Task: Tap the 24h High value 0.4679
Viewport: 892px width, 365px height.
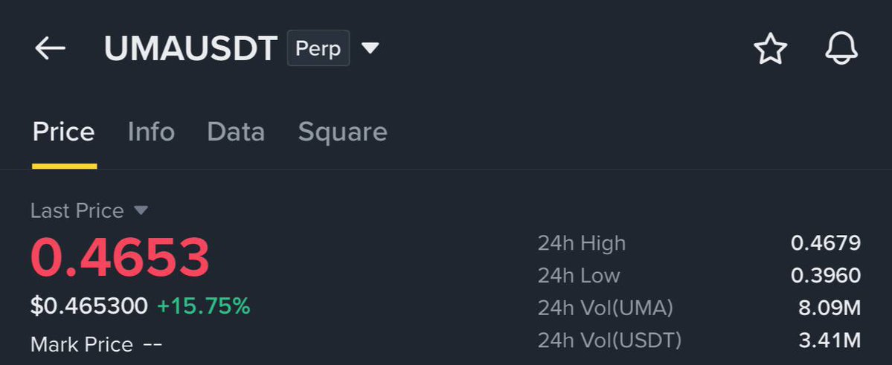Action: pyautogui.click(x=826, y=243)
